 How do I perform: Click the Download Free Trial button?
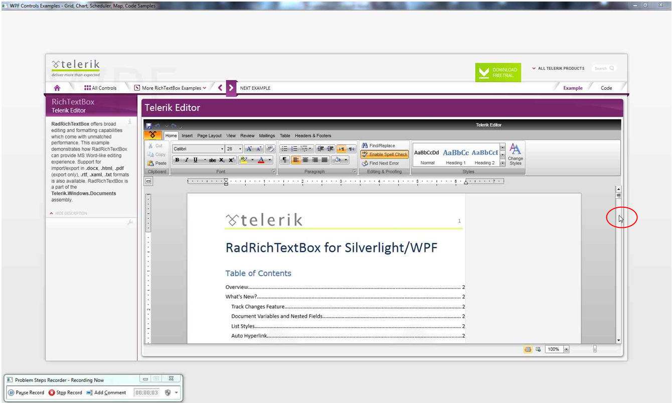point(498,73)
